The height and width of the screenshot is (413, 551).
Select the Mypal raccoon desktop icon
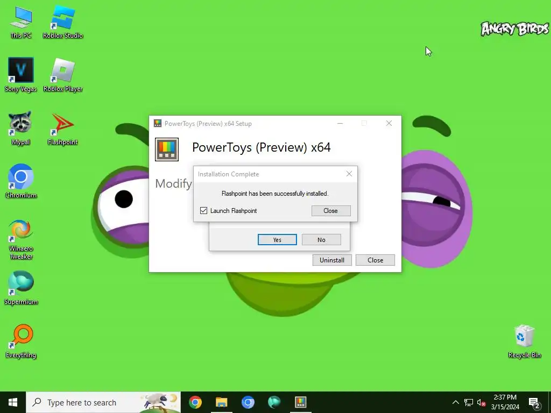coord(21,129)
